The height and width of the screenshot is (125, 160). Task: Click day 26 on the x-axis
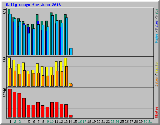click(127, 122)
